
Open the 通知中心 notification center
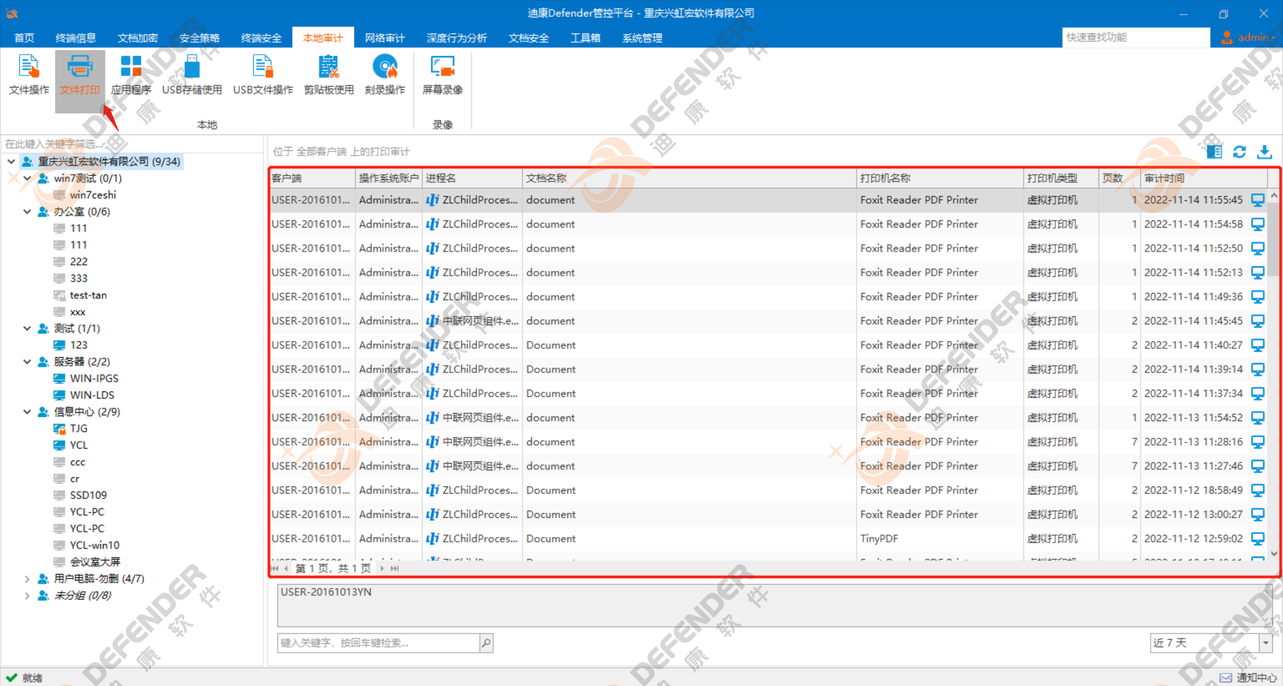click(x=1248, y=677)
